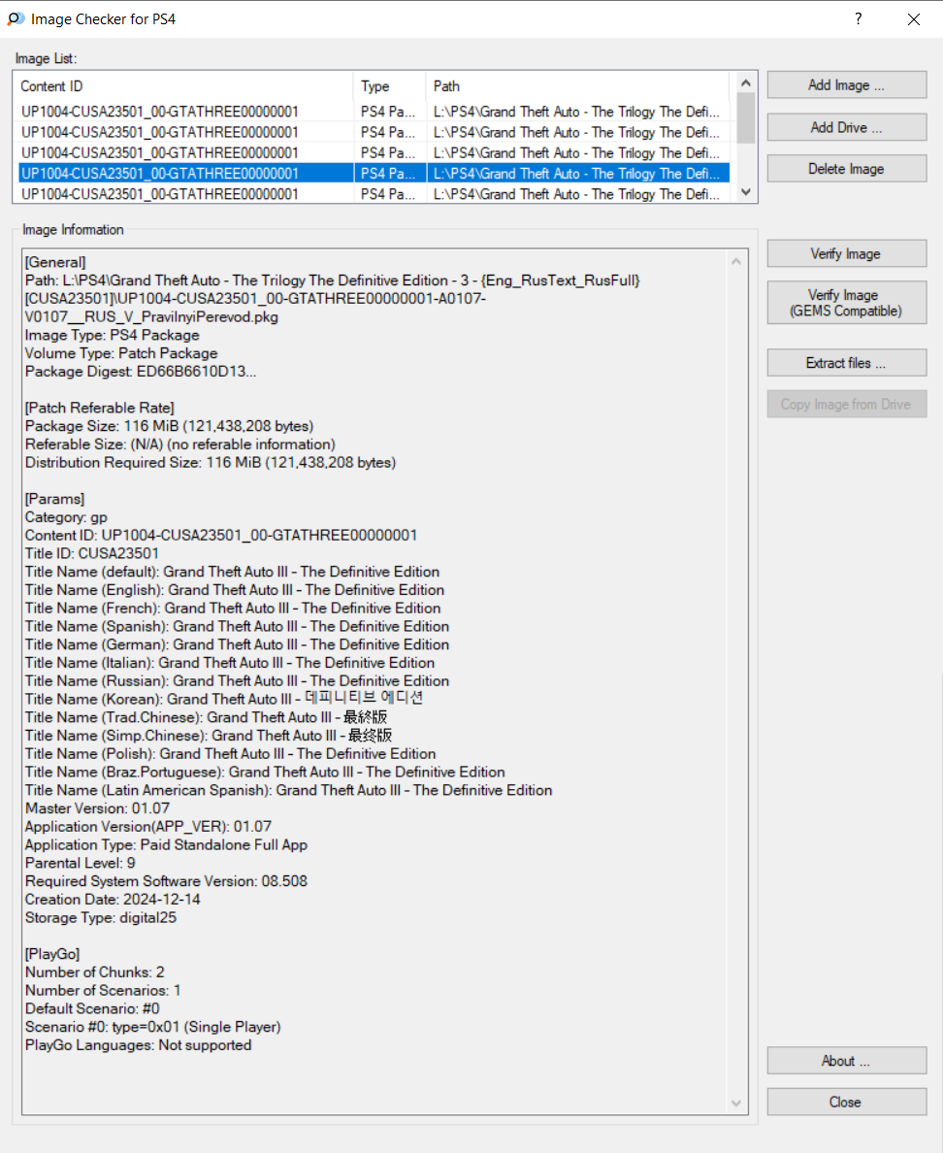Click 'Package Size: 116 MiB' line
Viewport: 943px width, 1153px height.
[x=169, y=426]
